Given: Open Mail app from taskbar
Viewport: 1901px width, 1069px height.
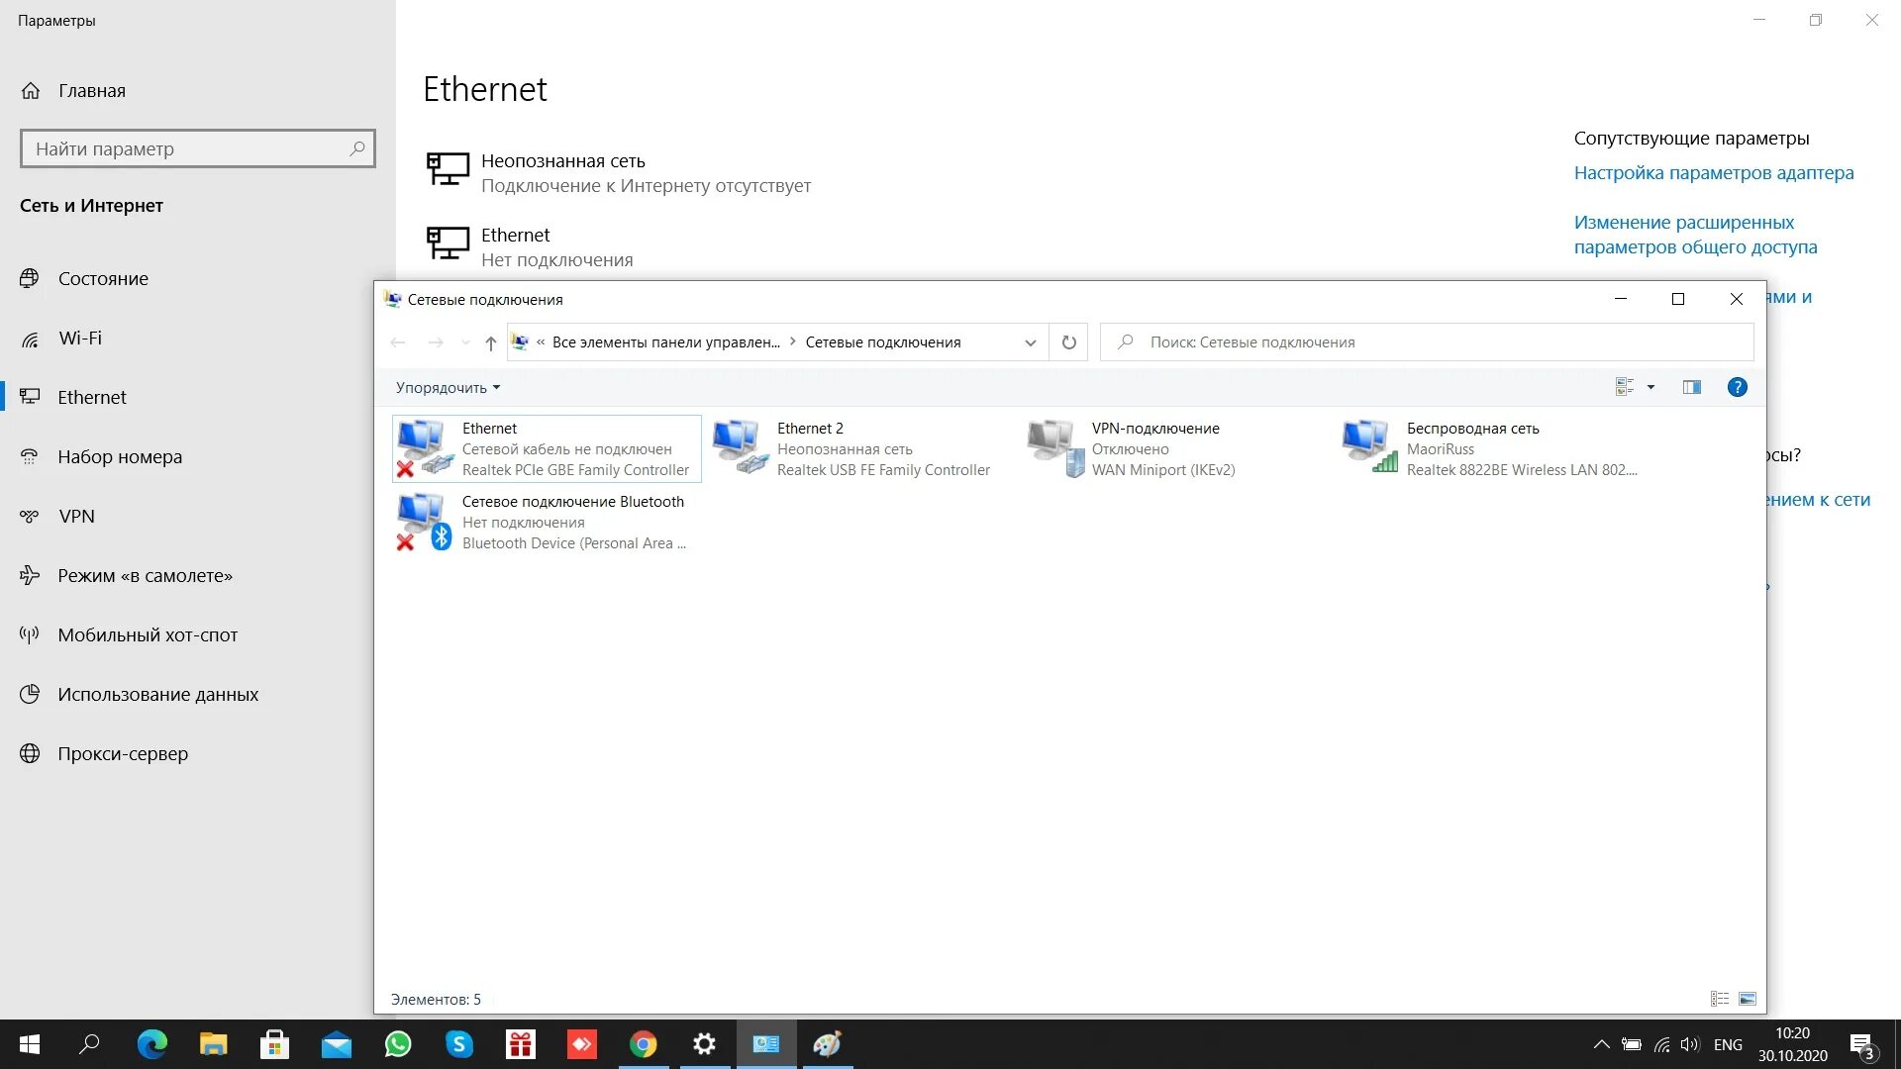Looking at the screenshot, I should (x=336, y=1044).
